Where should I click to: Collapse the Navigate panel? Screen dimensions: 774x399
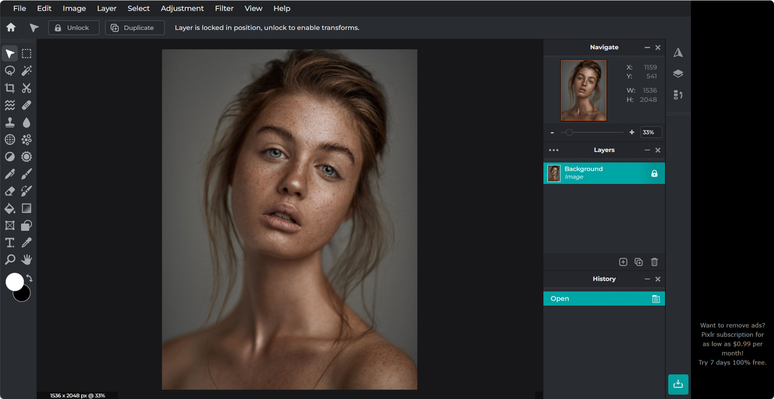pos(647,48)
